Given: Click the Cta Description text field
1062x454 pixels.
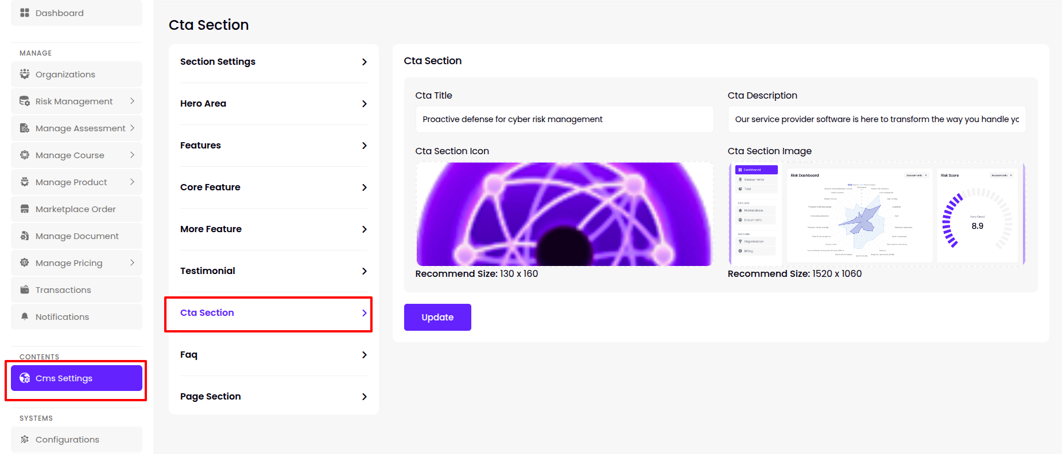Looking at the screenshot, I should (x=876, y=119).
